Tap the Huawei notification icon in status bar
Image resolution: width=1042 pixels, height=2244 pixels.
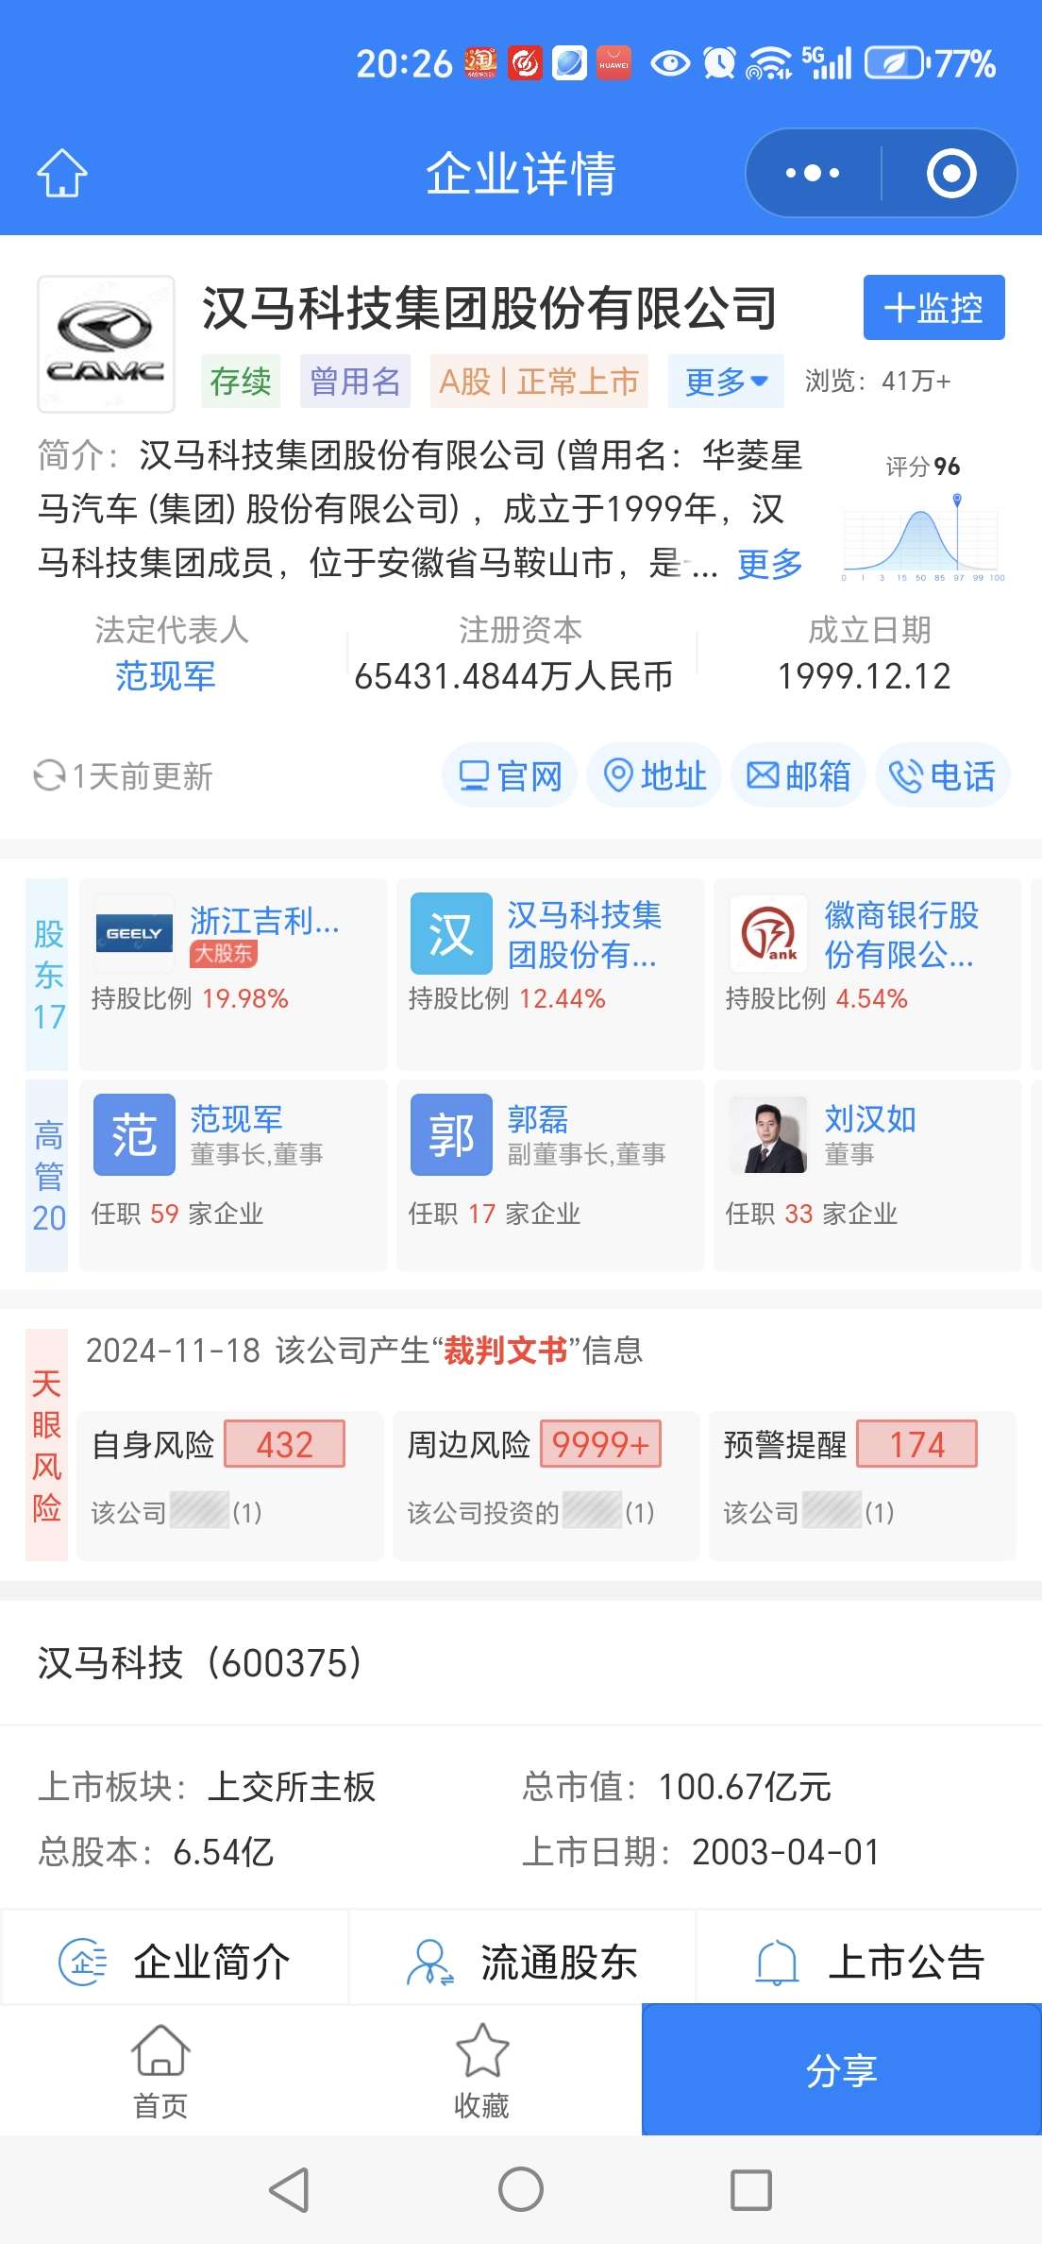(x=613, y=63)
